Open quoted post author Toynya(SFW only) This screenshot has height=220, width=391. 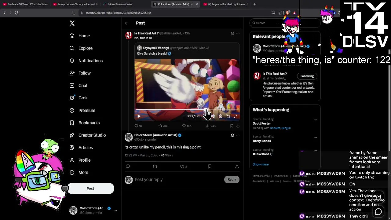155,48
